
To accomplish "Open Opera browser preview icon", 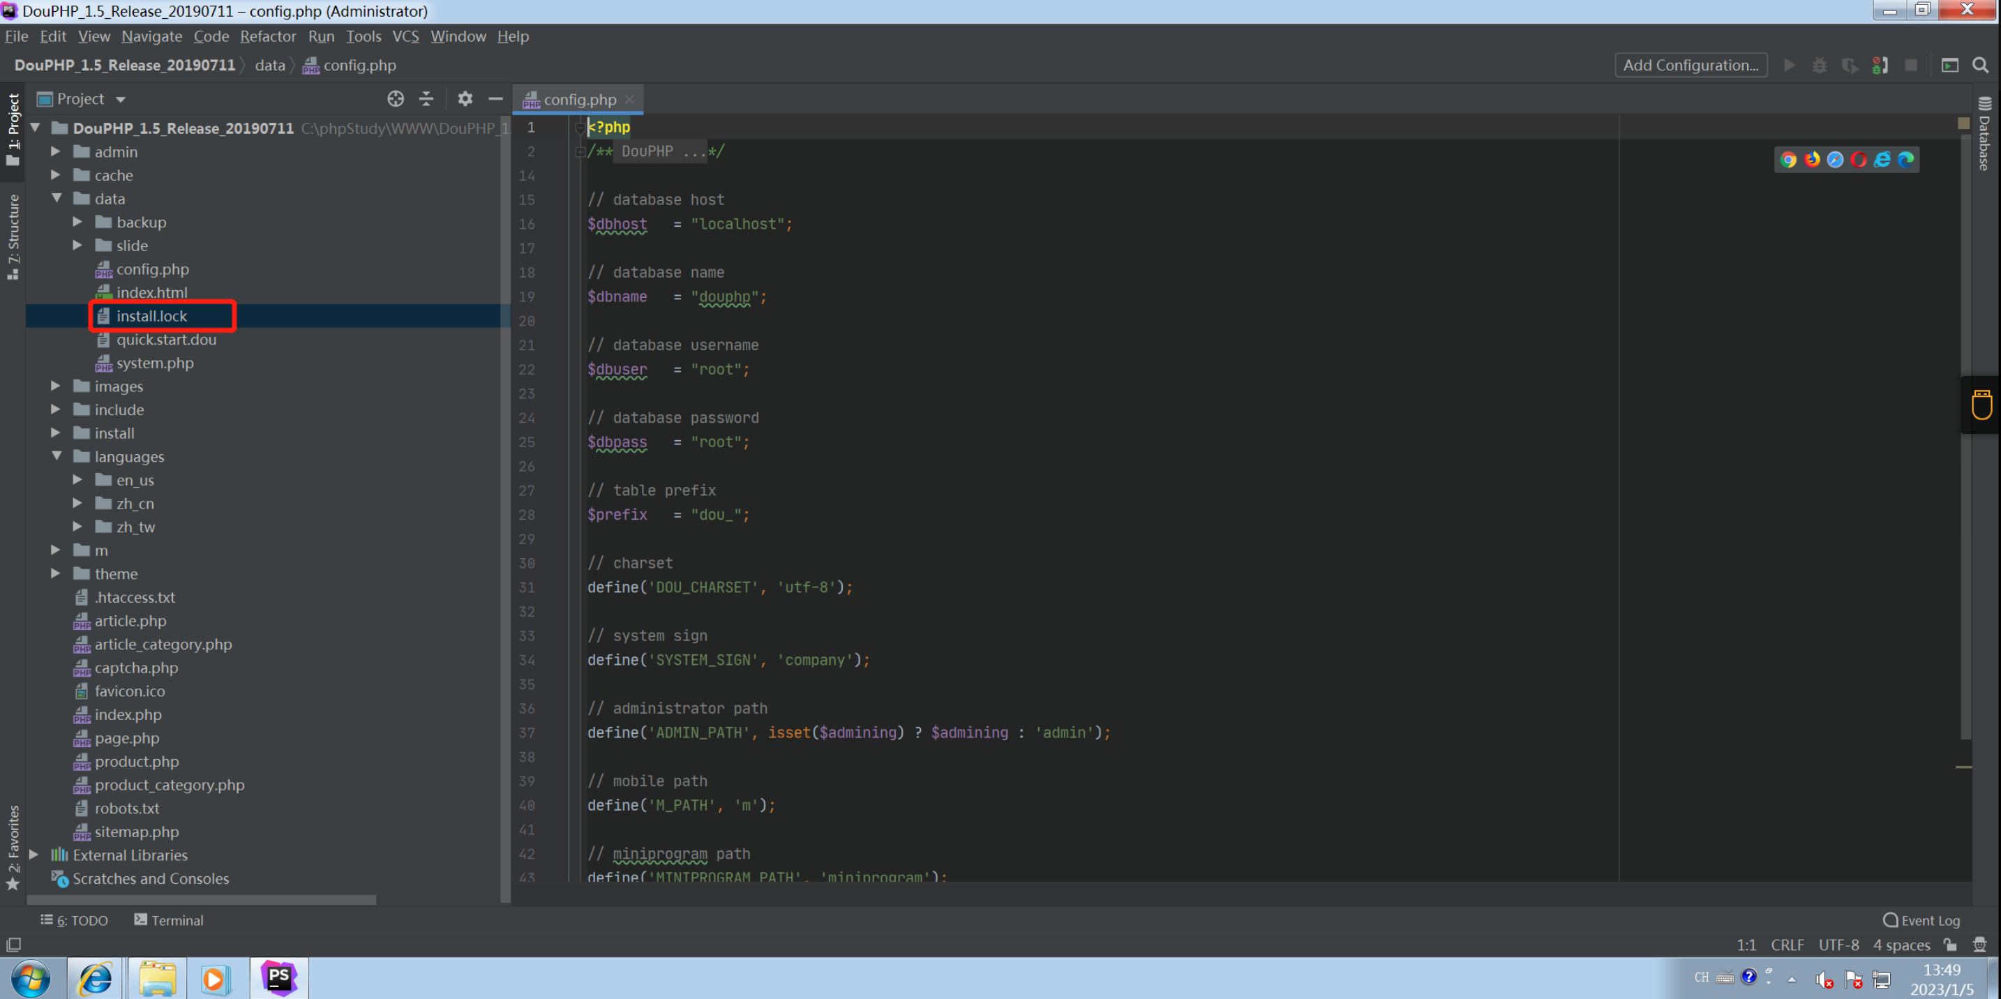I will (1859, 159).
